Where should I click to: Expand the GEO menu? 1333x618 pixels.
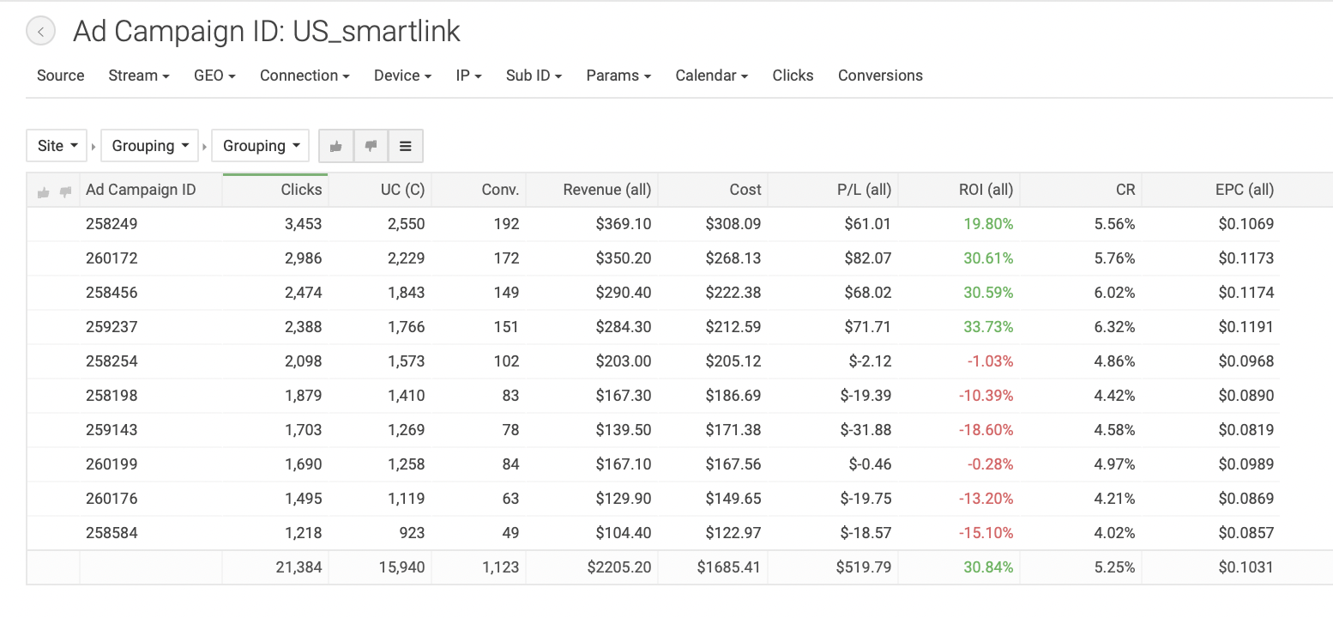point(214,76)
